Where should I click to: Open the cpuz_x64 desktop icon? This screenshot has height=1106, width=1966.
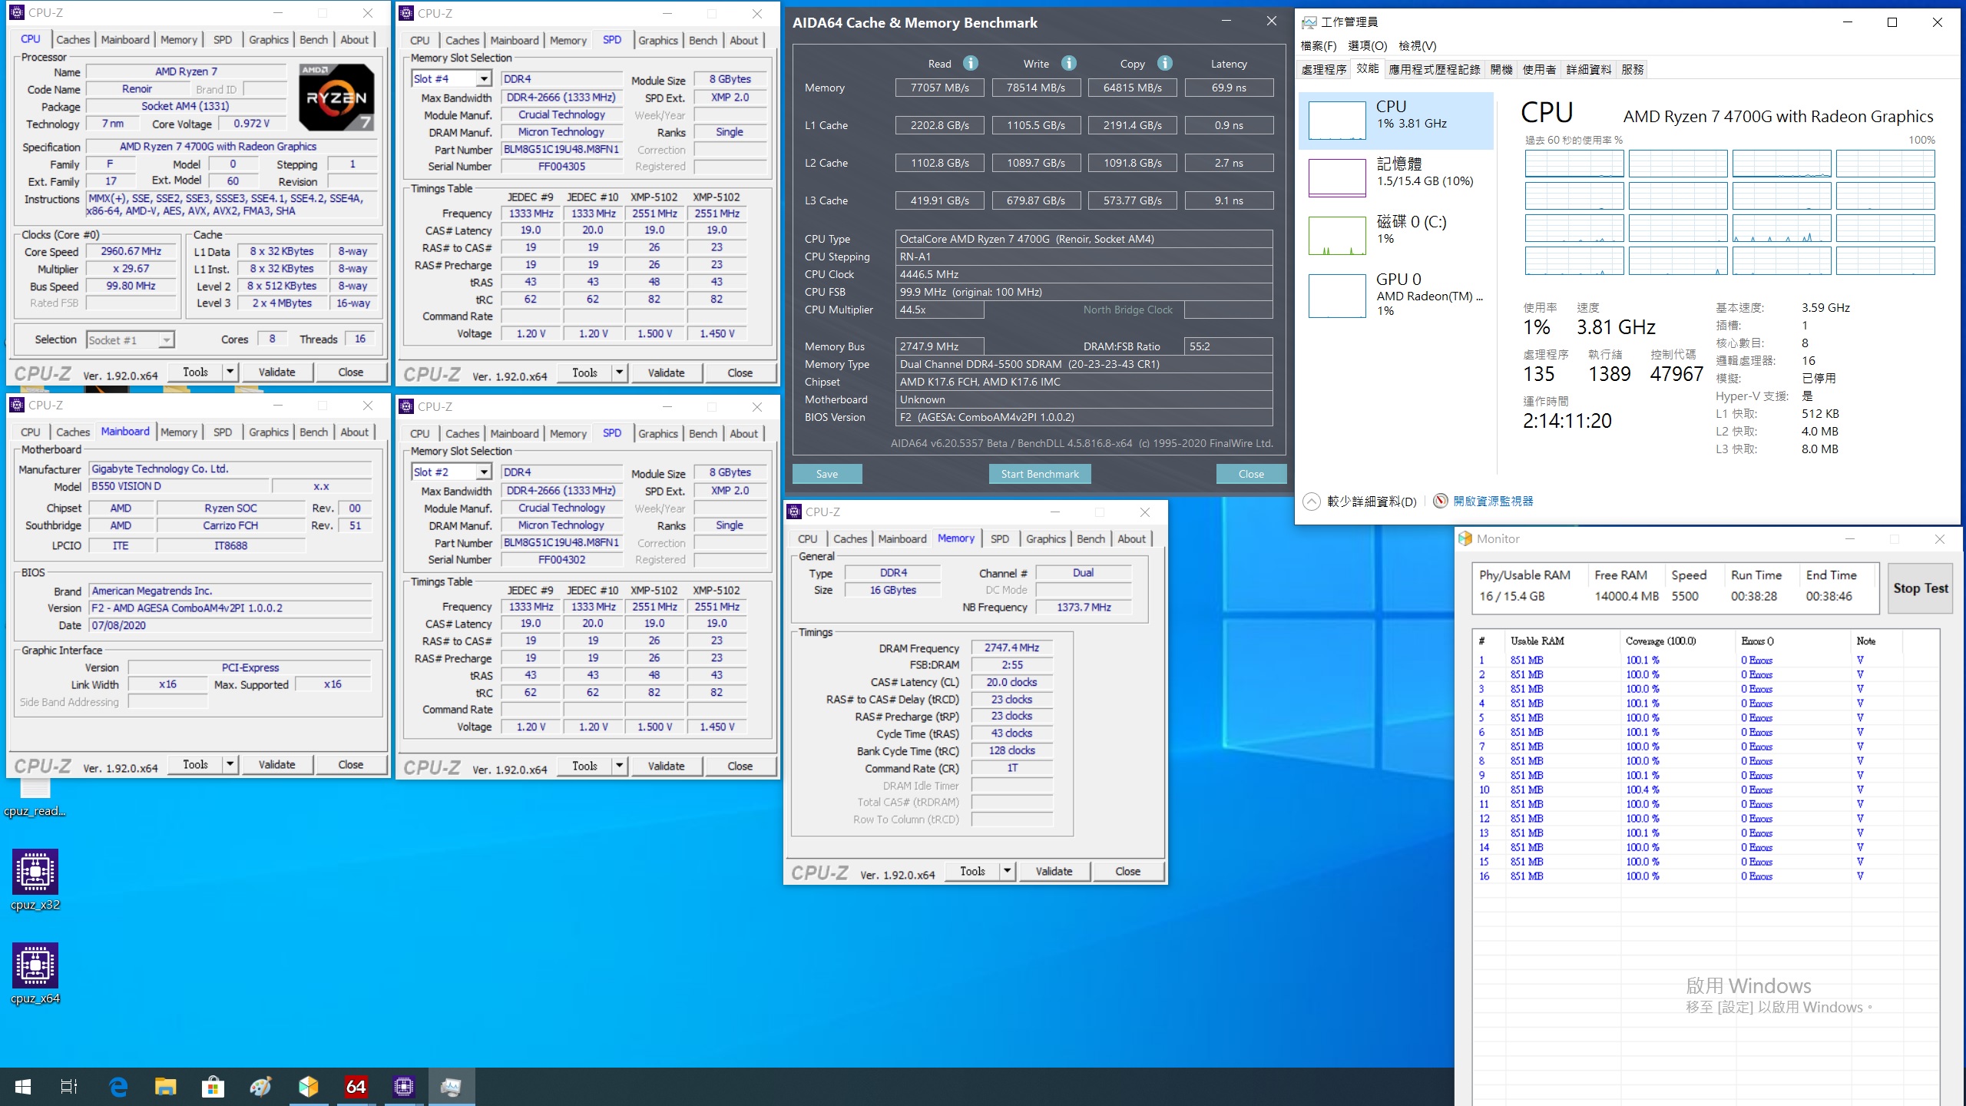coord(35,974)
